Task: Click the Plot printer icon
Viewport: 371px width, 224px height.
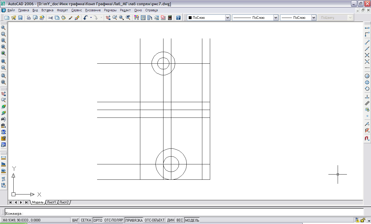Action: point(29,18)
